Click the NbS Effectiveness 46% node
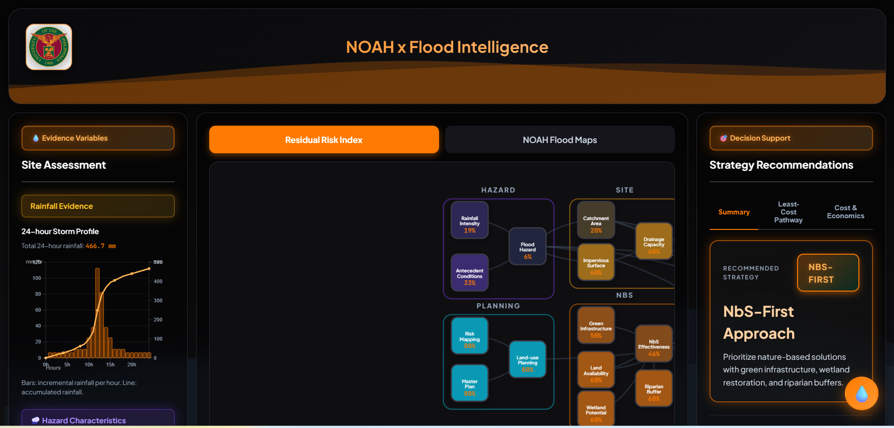The width and height of the screenshot is (894, 428). click(x=654, y=343)
